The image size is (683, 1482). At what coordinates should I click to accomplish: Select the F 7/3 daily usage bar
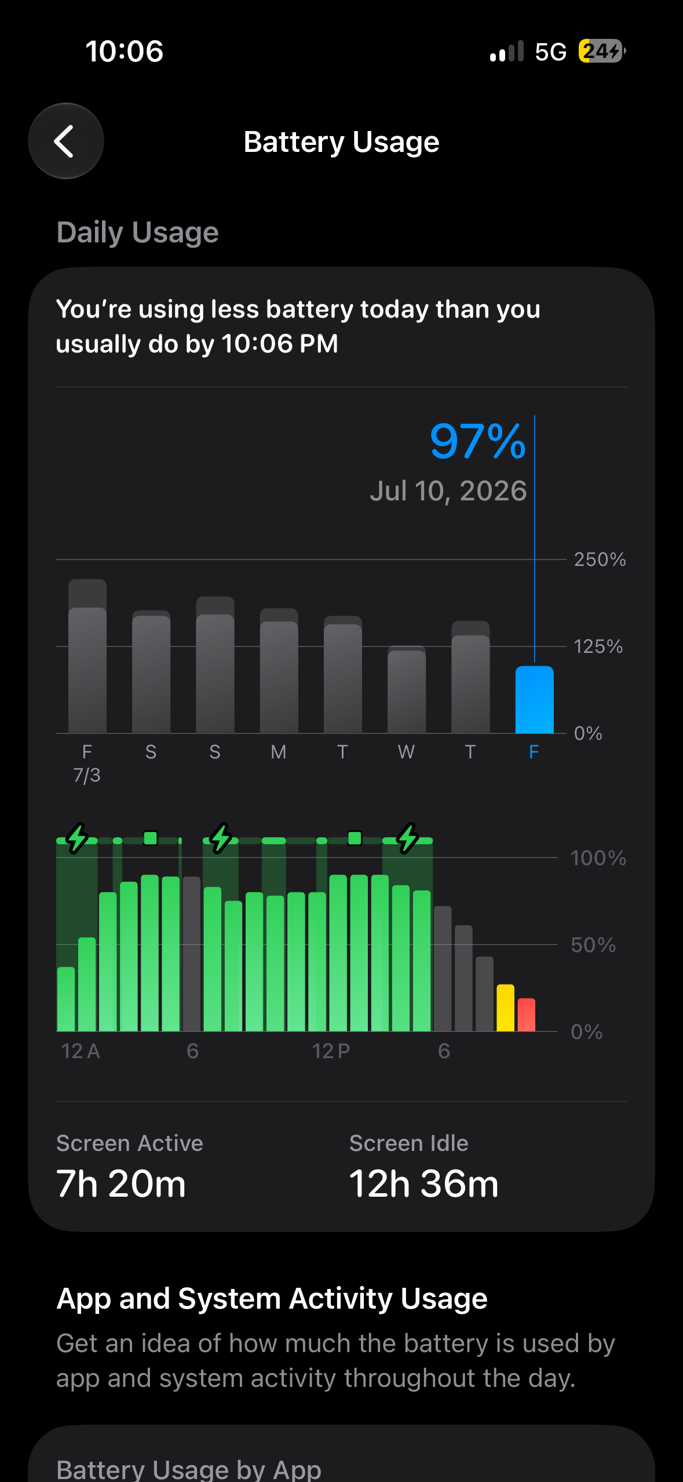click(x=87, y=656)
